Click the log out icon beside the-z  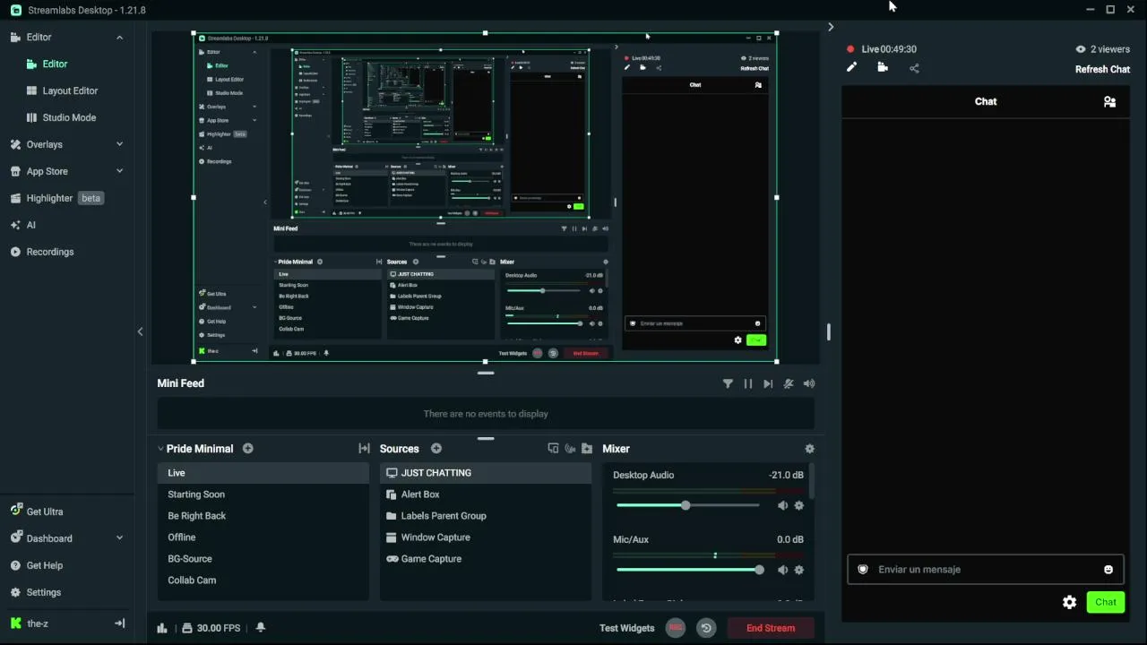tap(119, 623)
